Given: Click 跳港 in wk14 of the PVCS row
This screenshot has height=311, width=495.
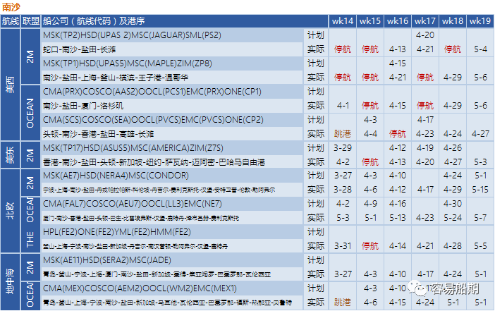Looking at the screenshot, I should point(343,134).
